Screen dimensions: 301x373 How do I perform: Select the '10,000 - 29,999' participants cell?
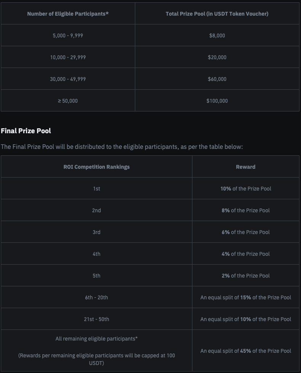[68, 57]
